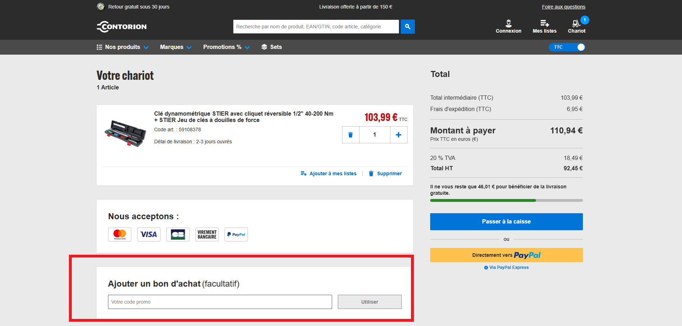Click the PayPal payment icon under Nous acceptons
Image resolution: width=682 pixels, height=326 pixels.
(236, 234)
